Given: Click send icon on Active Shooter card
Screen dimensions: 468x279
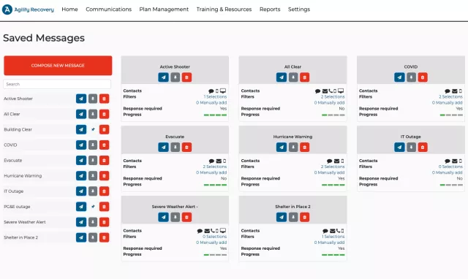Looking at the screenshot, I should point(163,77).
